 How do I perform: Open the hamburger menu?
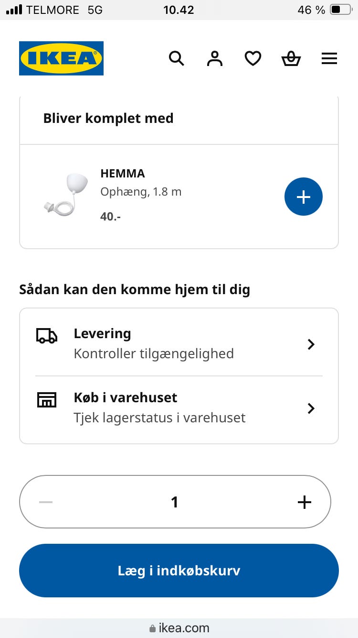pos(329,59)
